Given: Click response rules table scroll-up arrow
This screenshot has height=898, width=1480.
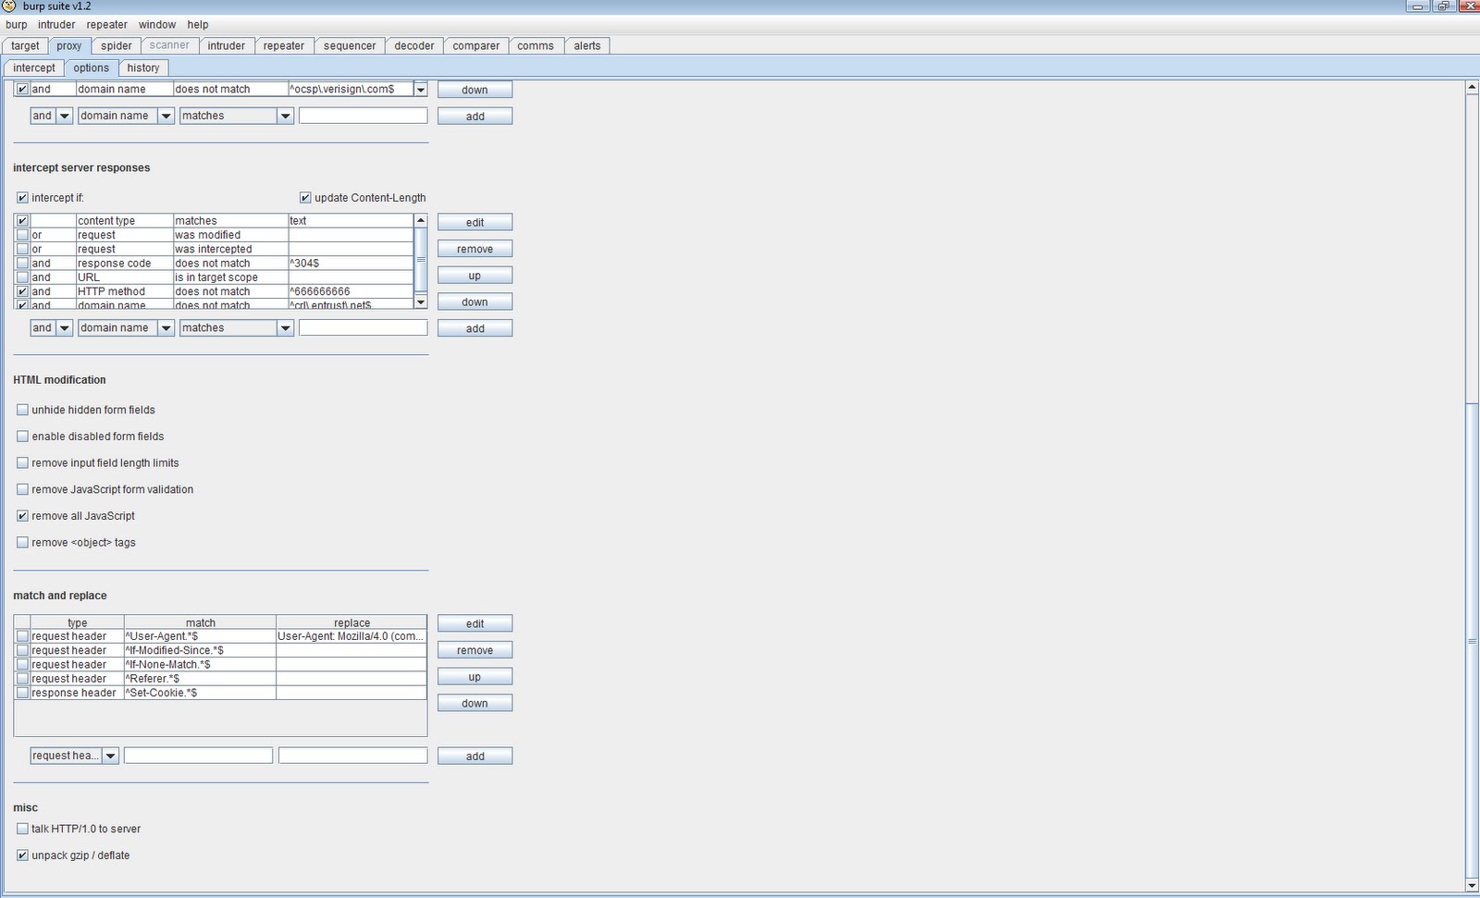Looking at the screenshot, I should (x=421, y=220).
